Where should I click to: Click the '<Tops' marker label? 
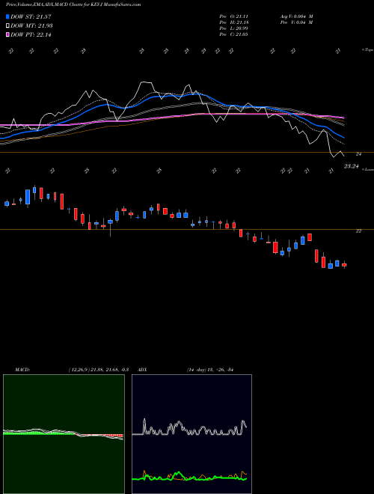click(367, 50)
